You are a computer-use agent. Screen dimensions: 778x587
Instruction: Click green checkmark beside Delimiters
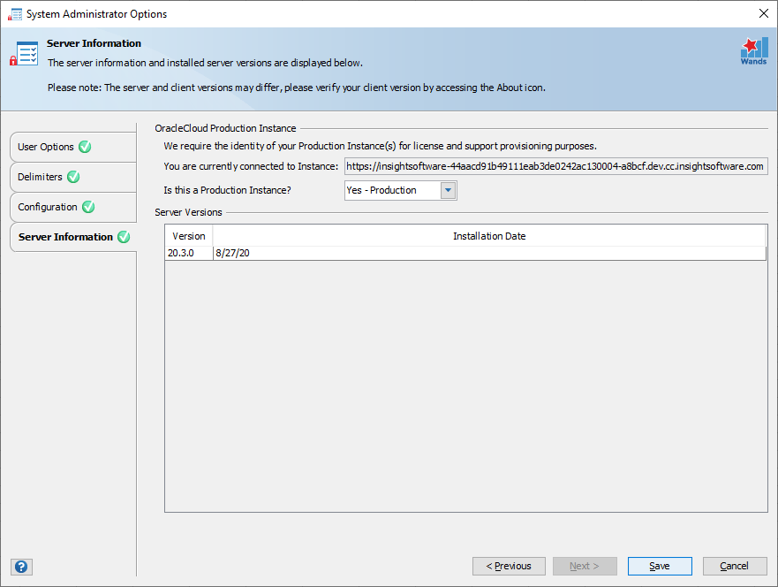coord(73,176)
